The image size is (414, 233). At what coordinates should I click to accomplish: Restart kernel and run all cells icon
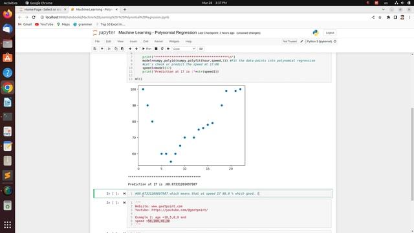(x=168, y=49)
